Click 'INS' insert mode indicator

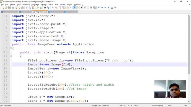[x=186, y=106]
